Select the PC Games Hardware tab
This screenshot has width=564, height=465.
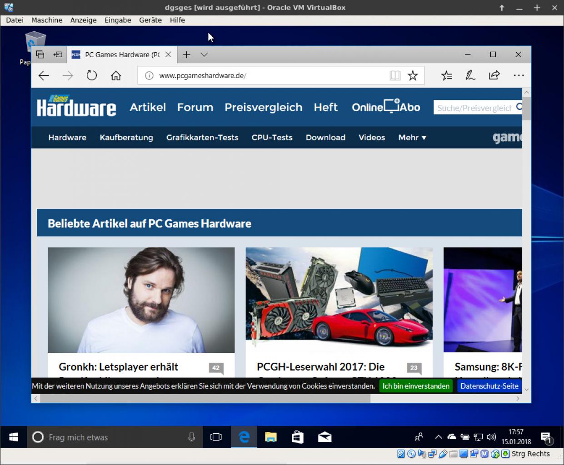click(x=122, y=54)
